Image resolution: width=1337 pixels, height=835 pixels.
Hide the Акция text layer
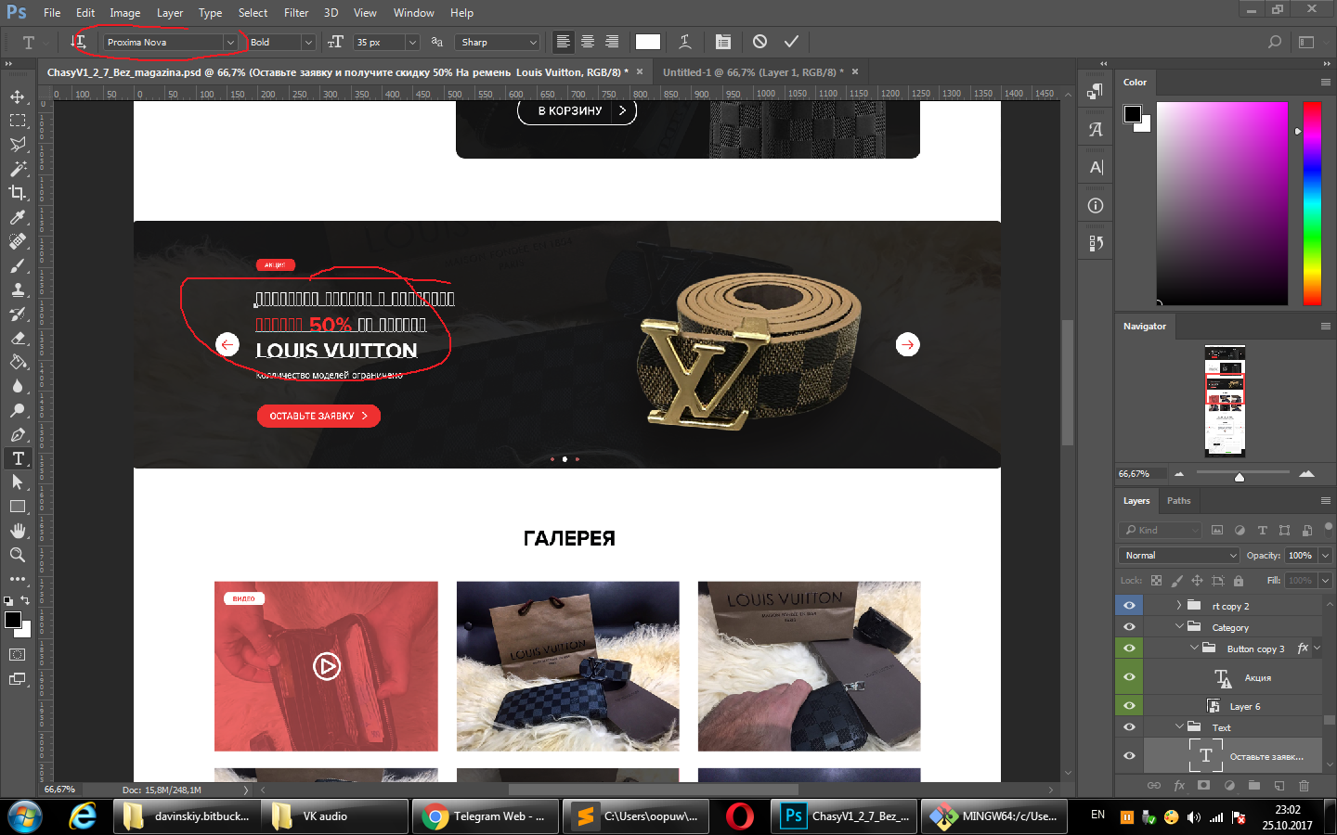point(1129,677)
